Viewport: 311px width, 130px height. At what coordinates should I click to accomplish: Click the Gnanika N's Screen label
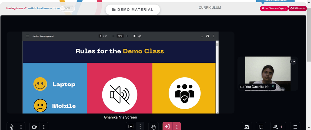(x=120, y=117)
